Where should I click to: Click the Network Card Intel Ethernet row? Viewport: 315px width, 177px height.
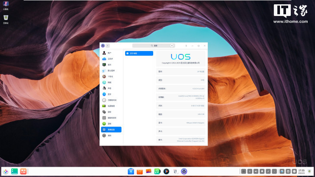[181, 140]
